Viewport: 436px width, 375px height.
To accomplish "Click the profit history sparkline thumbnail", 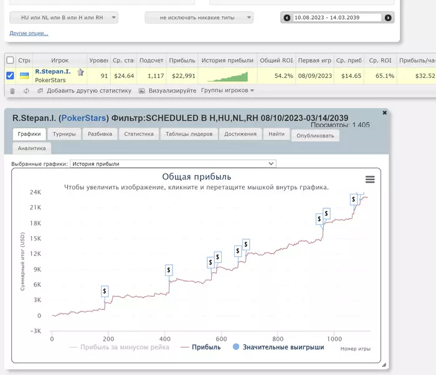I will pyautogui.click(x=227, y=77).
